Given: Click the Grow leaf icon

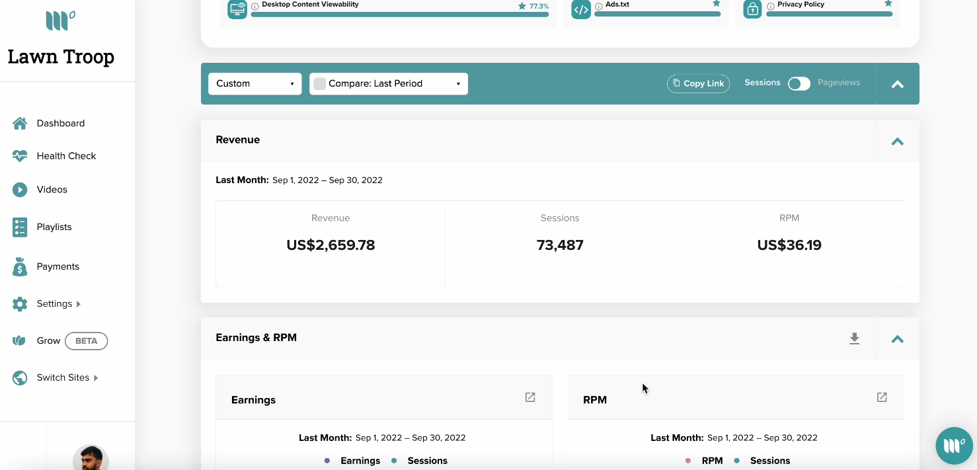Looking at the screenshot, I should [19, 341].
